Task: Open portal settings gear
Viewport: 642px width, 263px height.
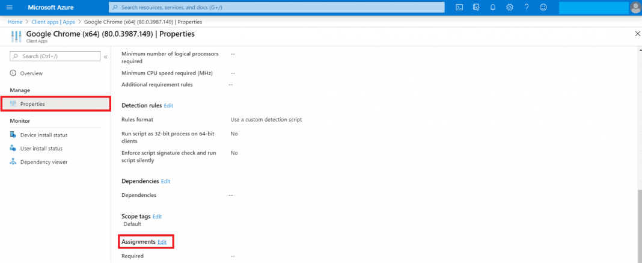Action: point(510,7)
